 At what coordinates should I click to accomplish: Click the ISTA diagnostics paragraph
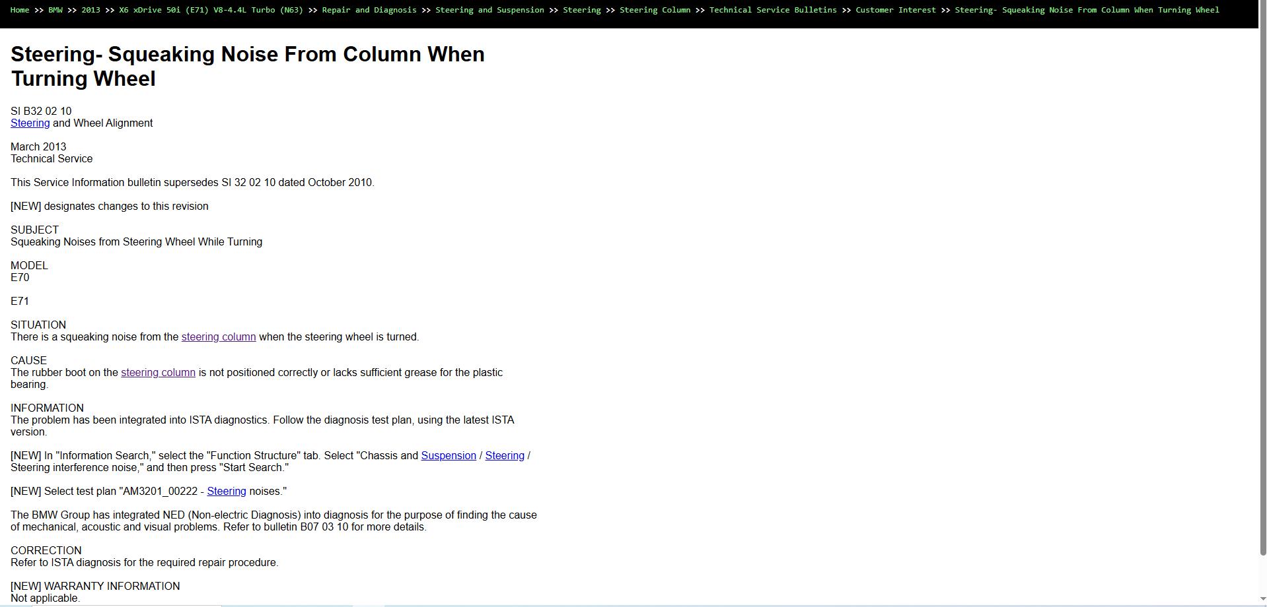pyautogui.click(x=262, y=426)
